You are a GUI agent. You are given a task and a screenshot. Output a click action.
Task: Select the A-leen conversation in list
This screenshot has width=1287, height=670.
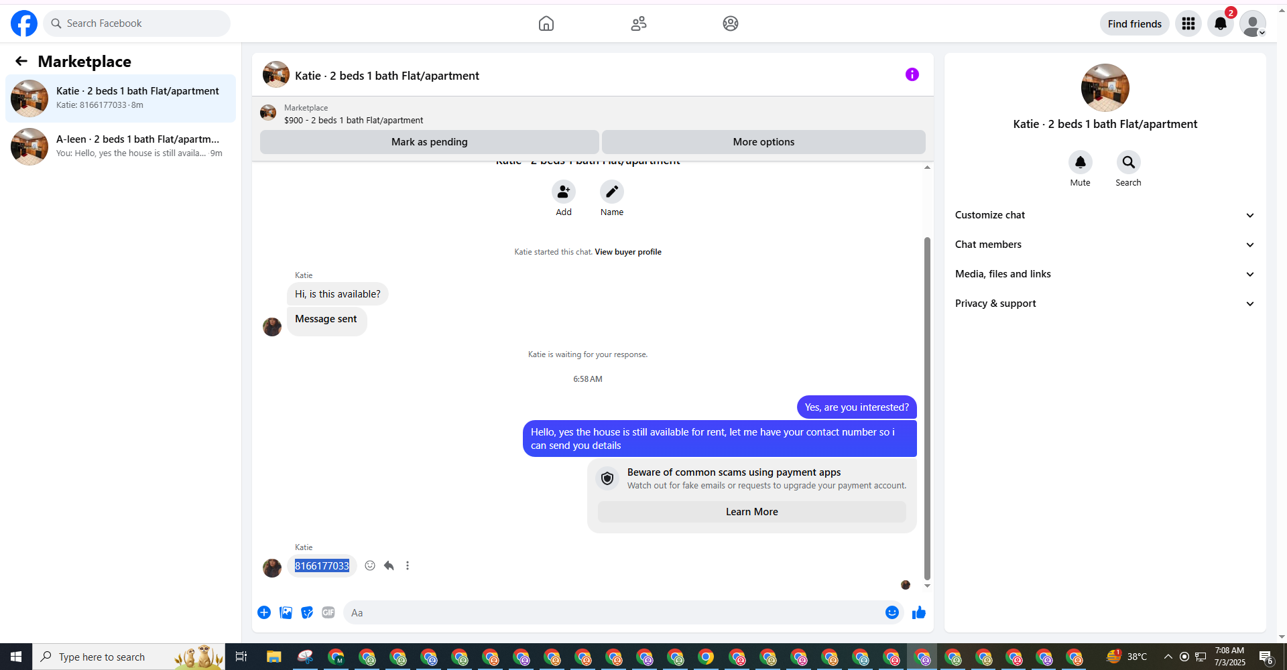coord(121,147)
